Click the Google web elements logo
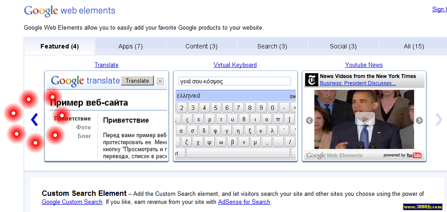Viewport: 447px width, 212px height. tap(70, 11)
